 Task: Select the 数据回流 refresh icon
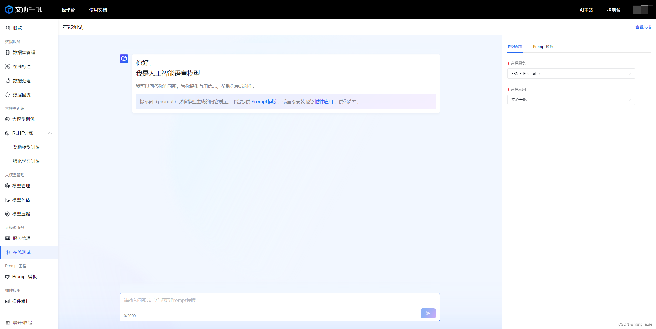click(8, 95)
